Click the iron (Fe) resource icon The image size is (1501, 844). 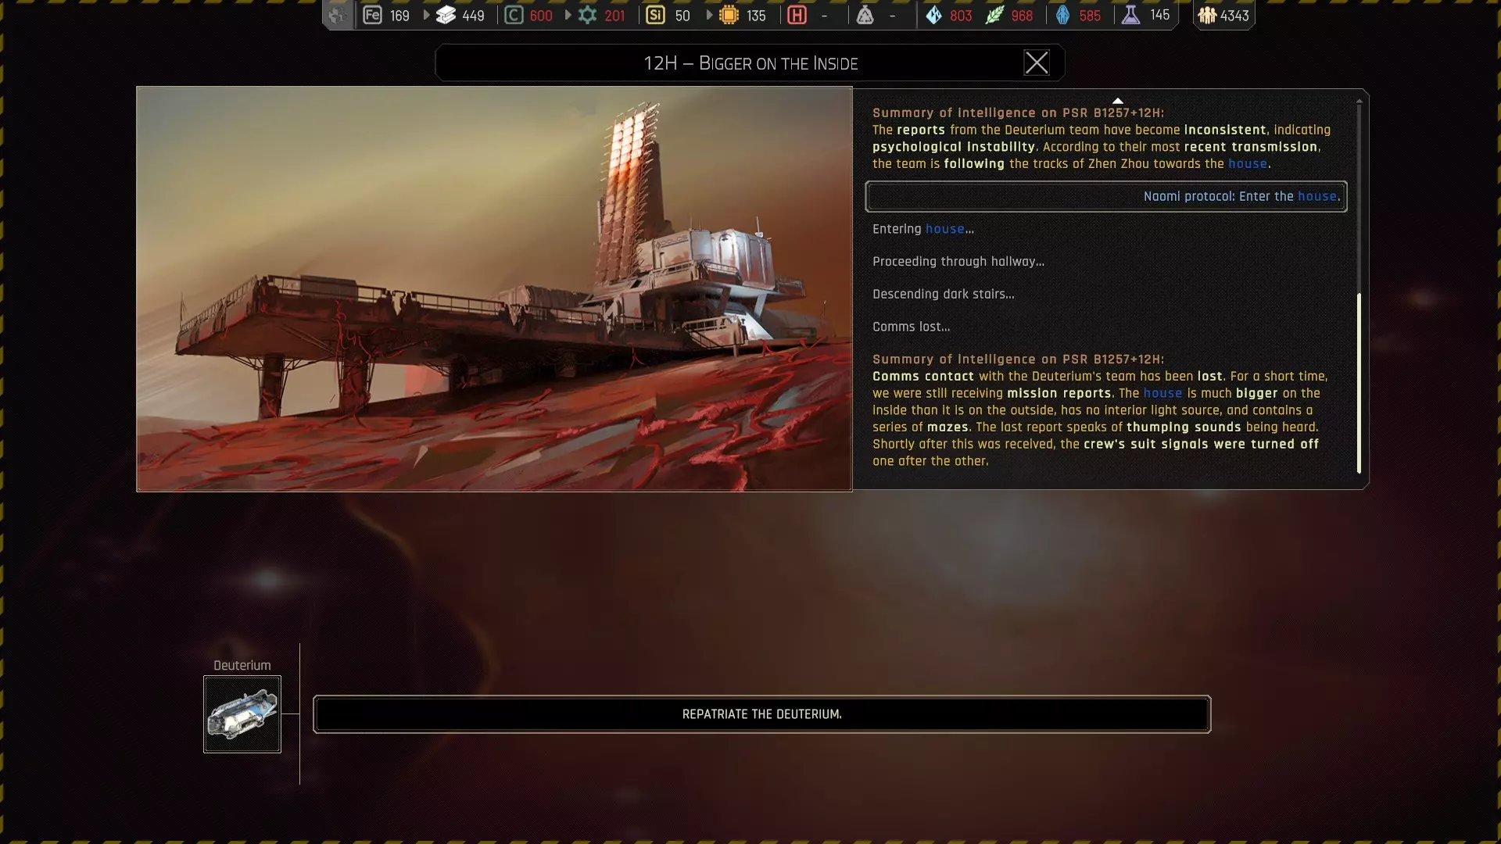click(372, 15)
